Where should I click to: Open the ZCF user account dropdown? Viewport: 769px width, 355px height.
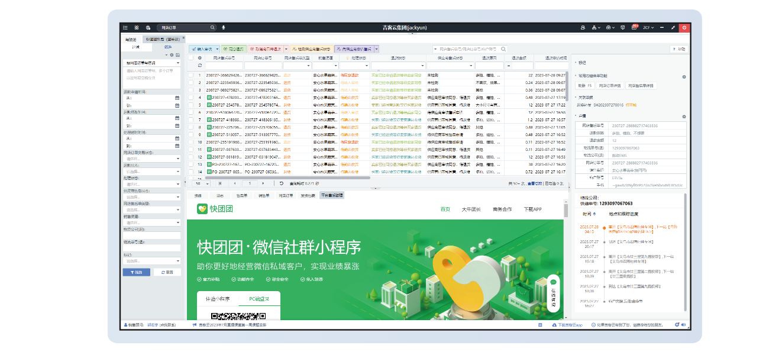650,27
